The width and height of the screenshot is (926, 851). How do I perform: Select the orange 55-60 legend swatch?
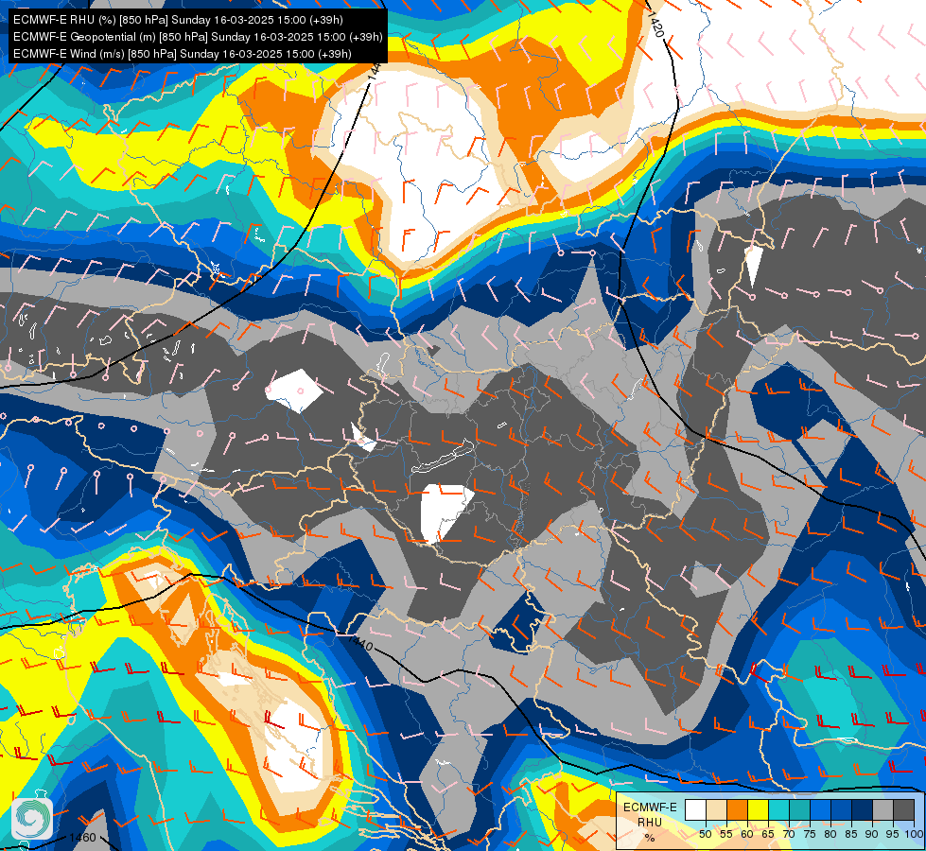tap(738, 809)
